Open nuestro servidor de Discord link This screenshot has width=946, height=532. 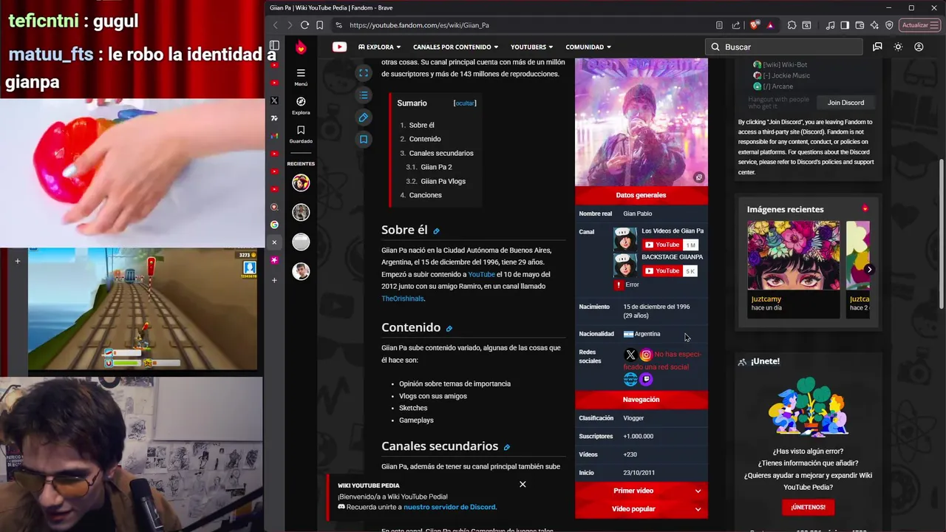coord(449,507)
